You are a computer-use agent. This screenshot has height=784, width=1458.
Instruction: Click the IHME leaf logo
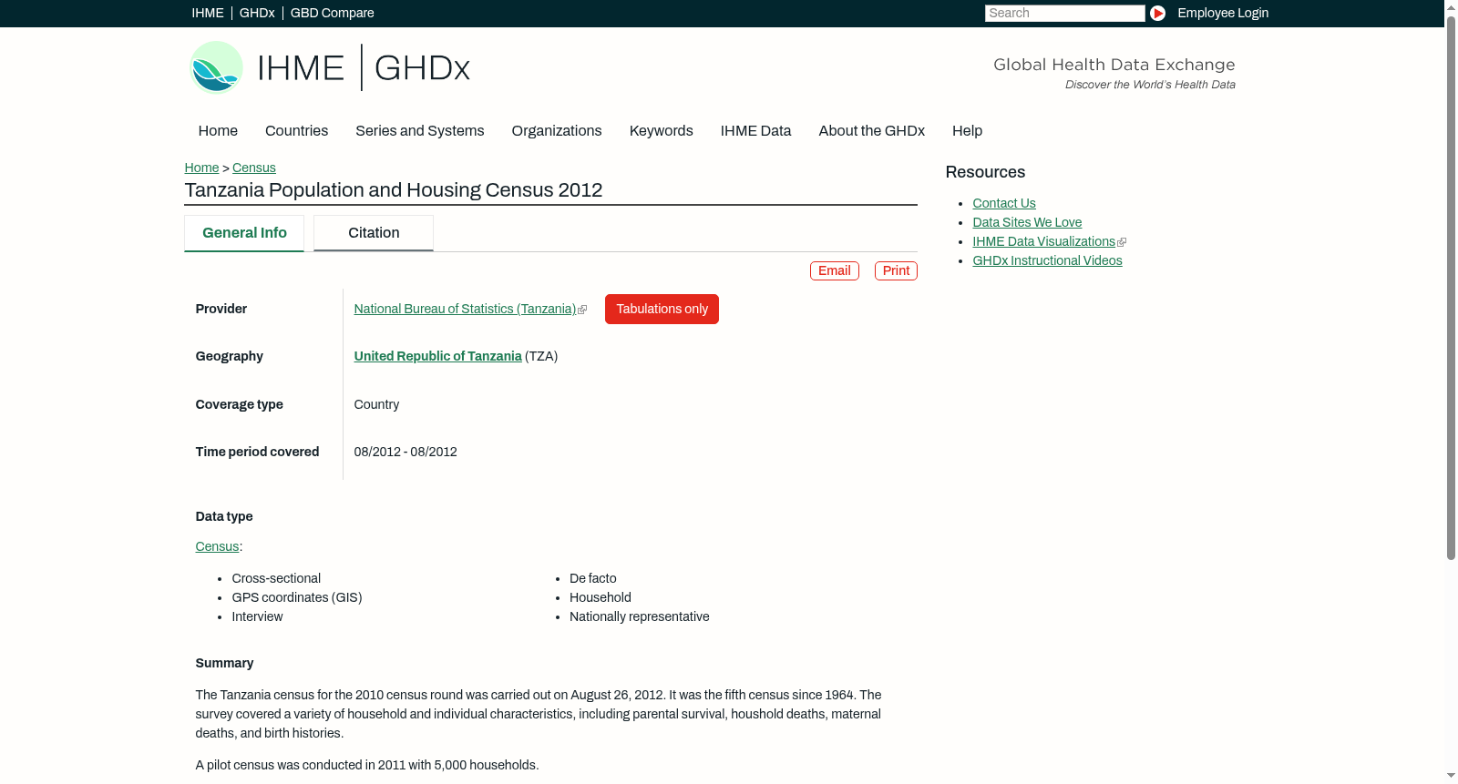216,67
